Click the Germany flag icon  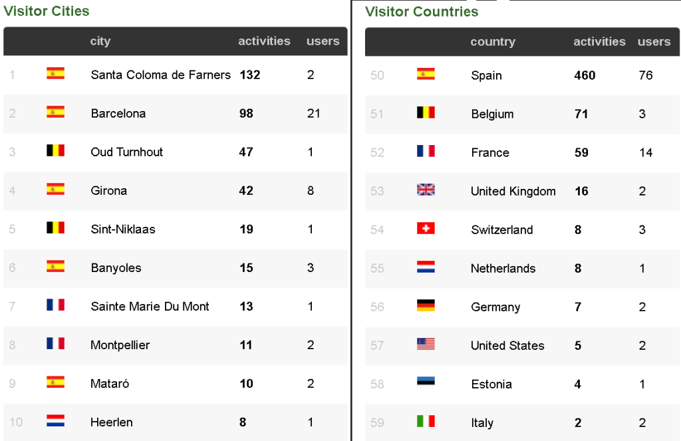(x=426, y=306)
